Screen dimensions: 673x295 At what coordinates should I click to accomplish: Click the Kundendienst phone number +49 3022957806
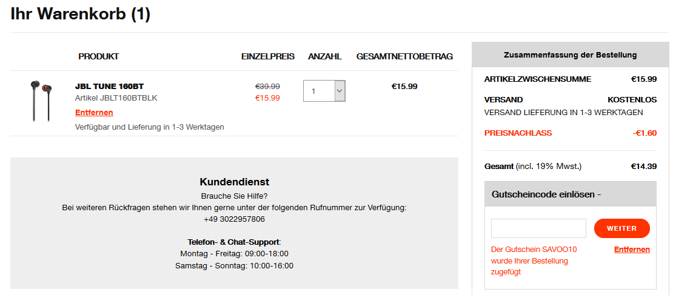234,219
